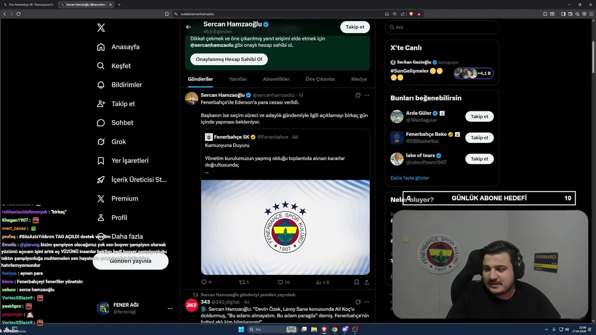Open Grok from the sidebar
This screenshot has height=335, width=596.
111,142
